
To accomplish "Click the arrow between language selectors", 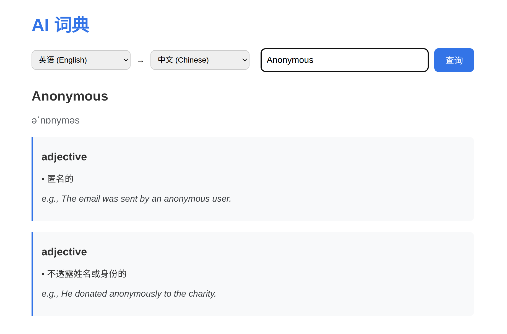I will click(141, 61).
